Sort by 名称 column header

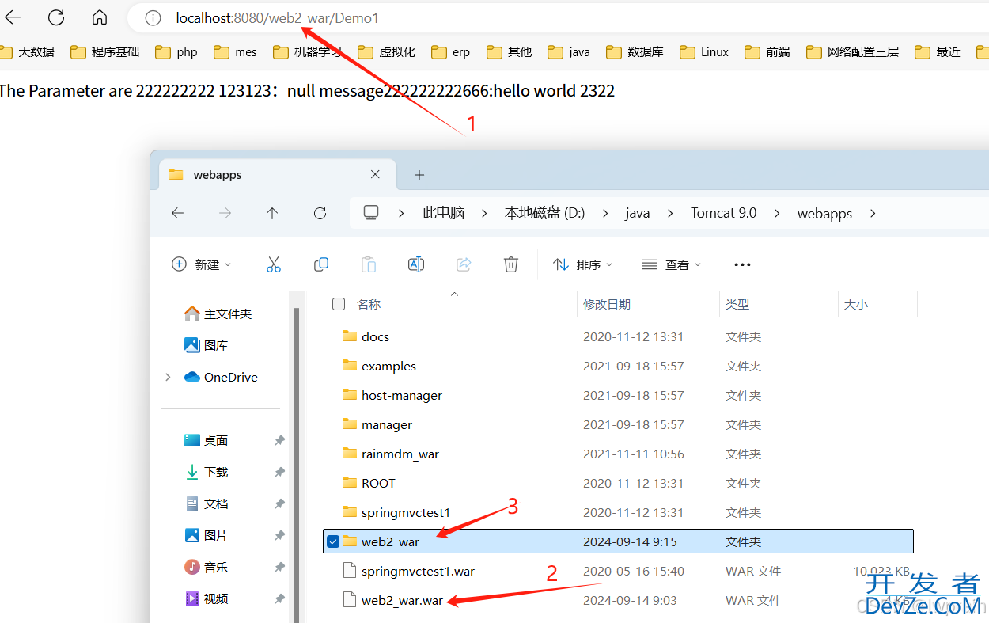369,304
